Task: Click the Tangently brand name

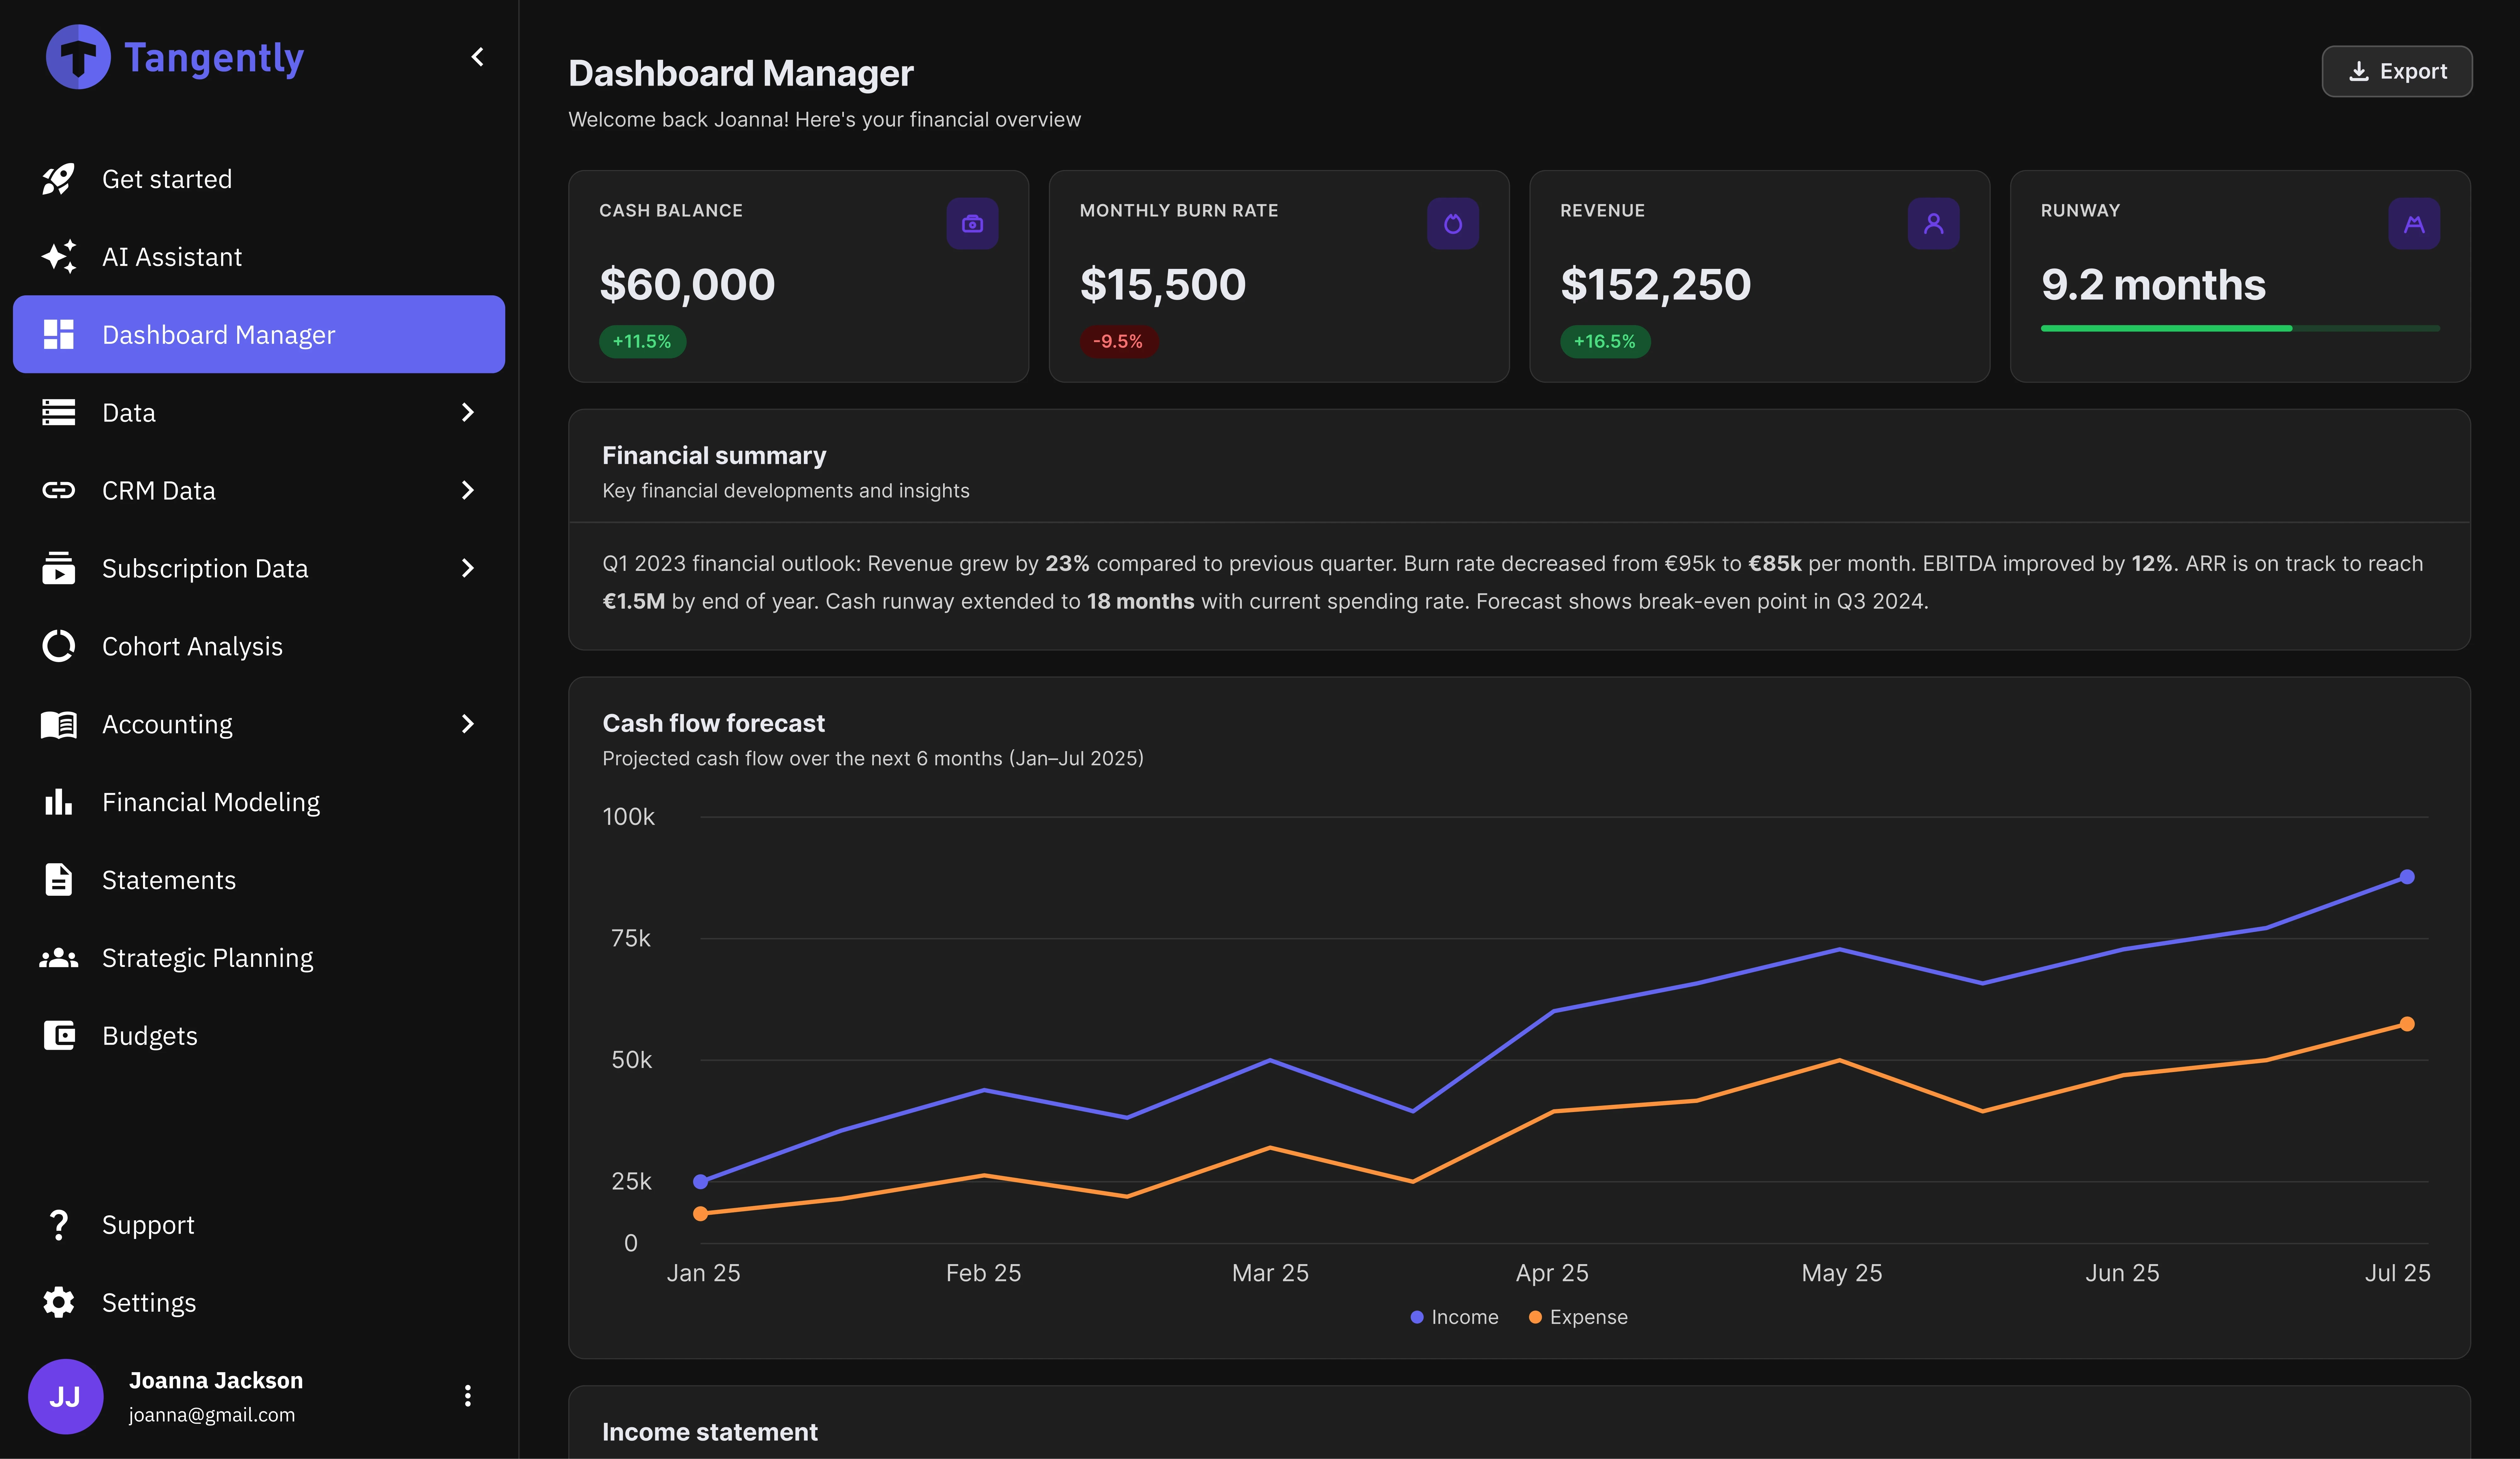Action: click(x=214, y=58)
